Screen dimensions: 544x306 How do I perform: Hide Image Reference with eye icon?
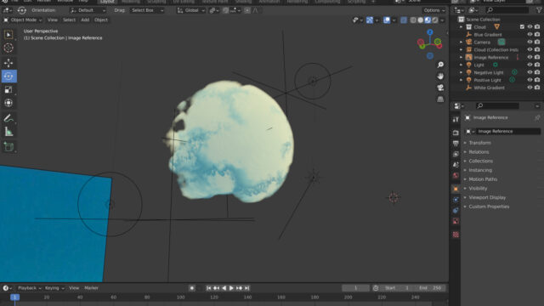(530, 57)
